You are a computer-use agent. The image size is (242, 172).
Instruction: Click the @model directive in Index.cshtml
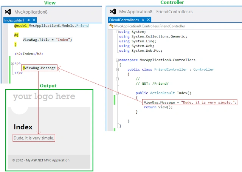point(20,26)
